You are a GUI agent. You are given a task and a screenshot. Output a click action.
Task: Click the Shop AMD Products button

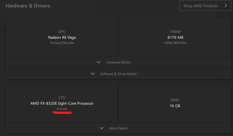(x=201, y=6)
